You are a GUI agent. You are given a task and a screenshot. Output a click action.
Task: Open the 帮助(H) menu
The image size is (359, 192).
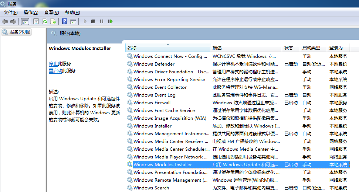click(x=72, y=13)
